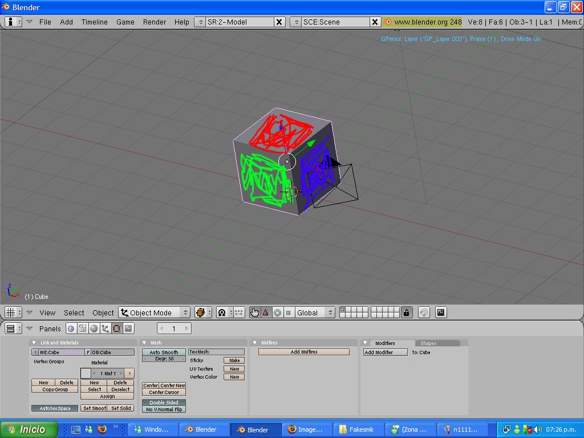Open the Global orientation dropdown
584x438 pixels.
[x=315, y=313]
